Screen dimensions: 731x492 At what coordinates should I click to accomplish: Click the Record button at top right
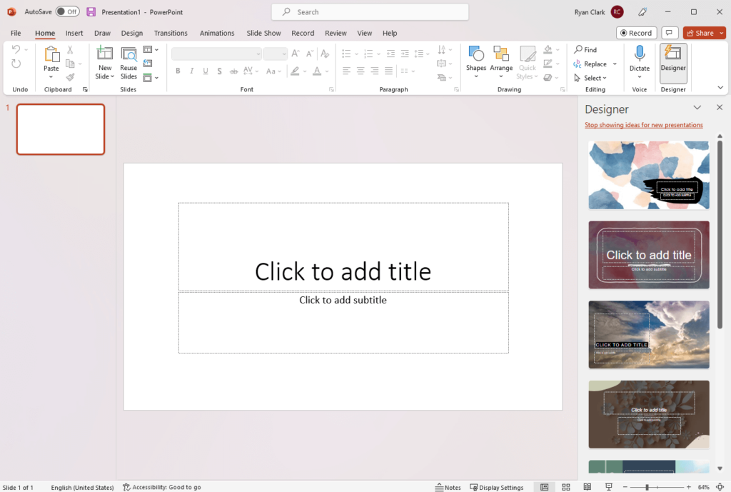[636, 33]
